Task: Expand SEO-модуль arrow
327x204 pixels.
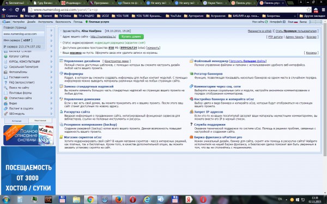Action: (x=51, y=114)
